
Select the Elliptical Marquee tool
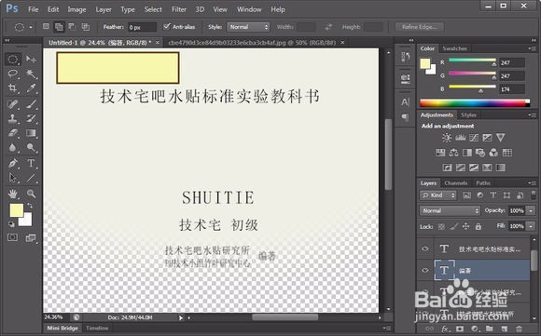point(13,60)
